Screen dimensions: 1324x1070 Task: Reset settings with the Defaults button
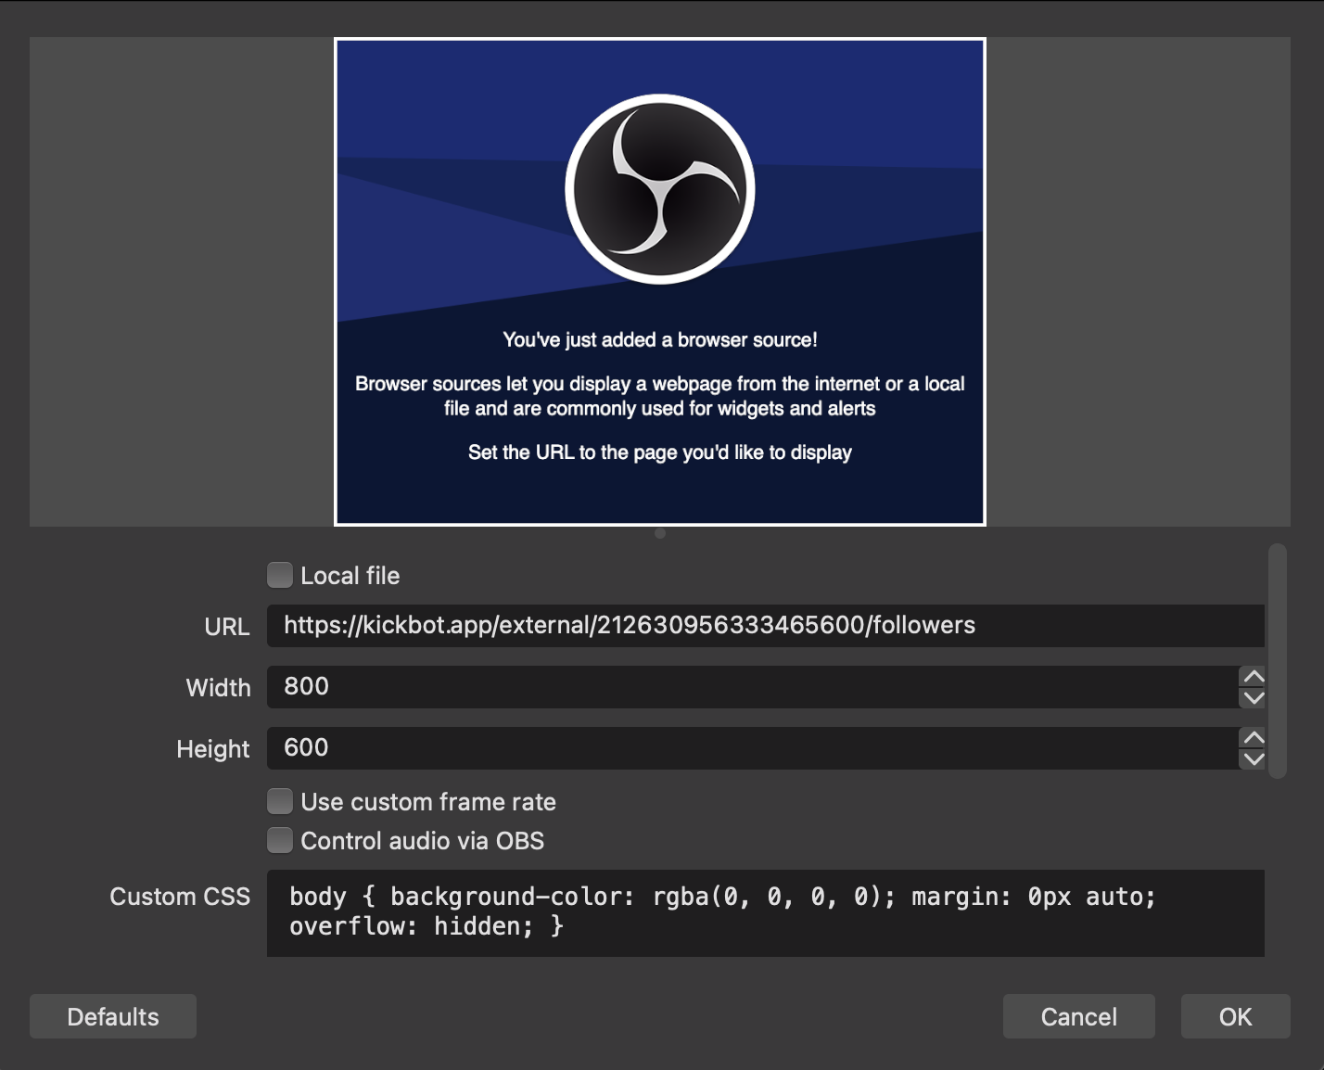tap(113, 1016)
